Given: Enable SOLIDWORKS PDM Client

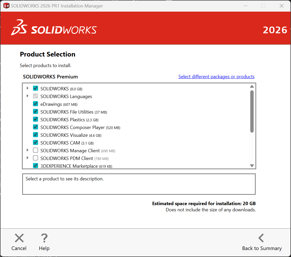Looking at the screenshot, I should click(x=35, y=158).
